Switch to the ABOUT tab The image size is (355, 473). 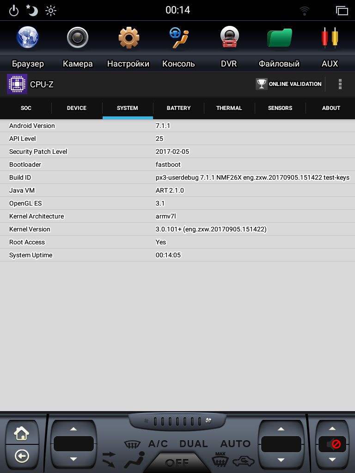331,108
